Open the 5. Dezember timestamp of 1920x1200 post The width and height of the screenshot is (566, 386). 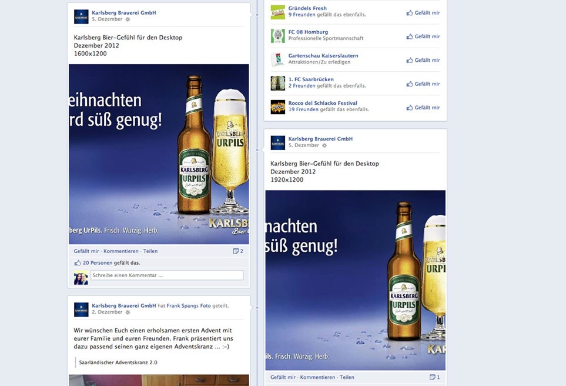[x=304, y=145]
